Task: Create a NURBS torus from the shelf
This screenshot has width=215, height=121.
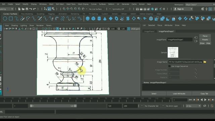Action: point(117,18)
